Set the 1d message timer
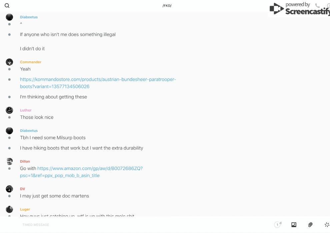 pyautogui.click(x=278, y=225)
